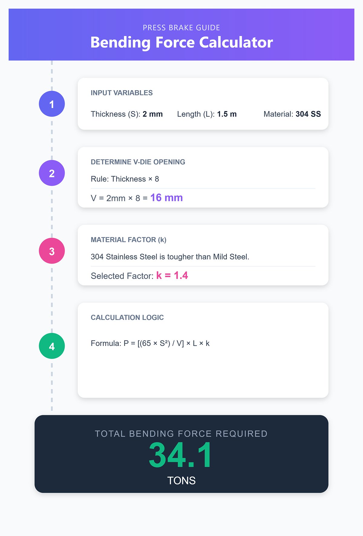Click the blue step 1 circle

click(x=52, y=104)
